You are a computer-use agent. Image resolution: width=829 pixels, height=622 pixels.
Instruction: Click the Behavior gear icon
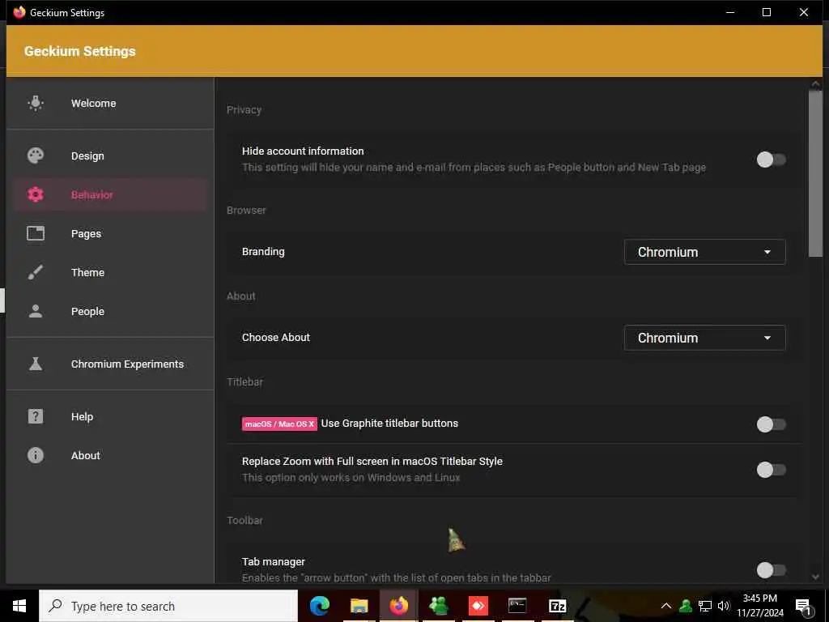tap(36, 194)
